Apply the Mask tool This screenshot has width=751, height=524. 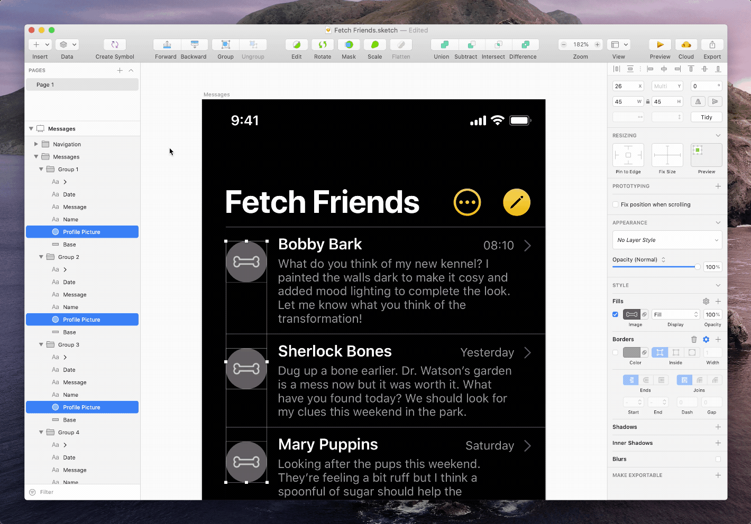tap(349, 45)
